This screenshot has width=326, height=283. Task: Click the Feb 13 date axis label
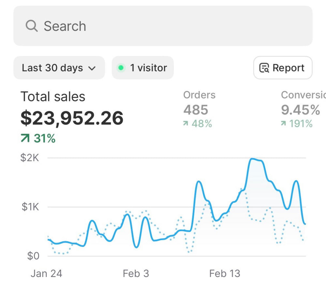point(225,273)
